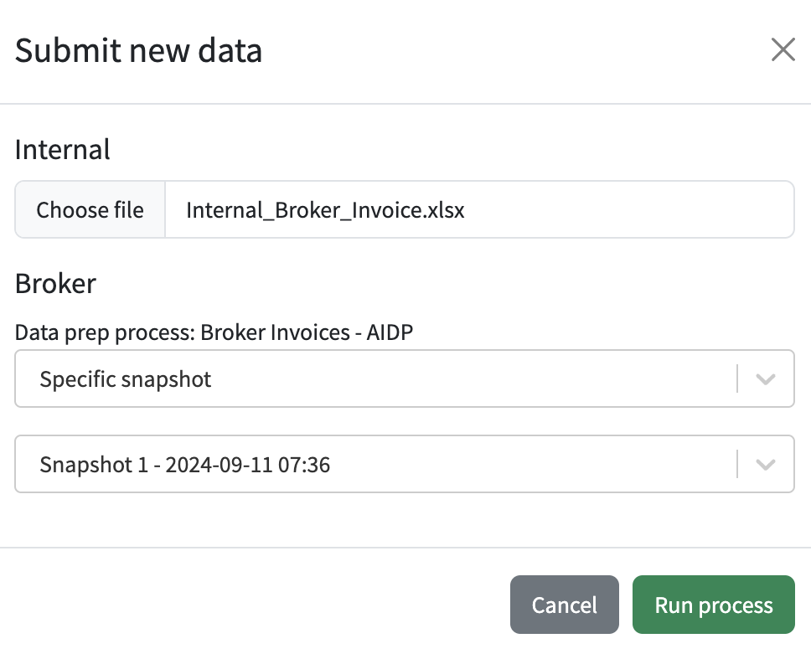Image resolution: width=811 pixels, height=659 pixels.
Task: Open the Specific snapshot dropdown
Action: pyautogui.click(x=405, y=378)
